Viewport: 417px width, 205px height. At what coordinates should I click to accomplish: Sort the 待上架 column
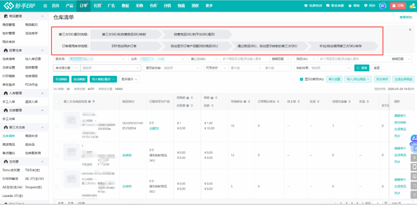(x=299, y=101)
